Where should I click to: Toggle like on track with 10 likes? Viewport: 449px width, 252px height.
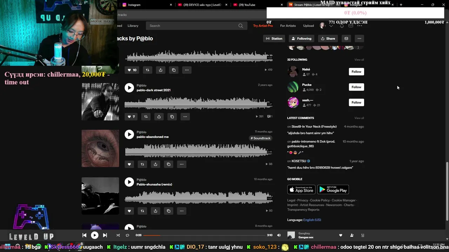pos(132,70)
